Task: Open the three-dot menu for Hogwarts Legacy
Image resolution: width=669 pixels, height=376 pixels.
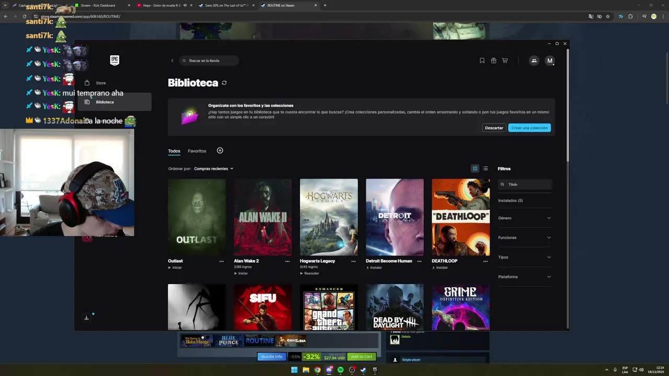Action: (353, 261)
